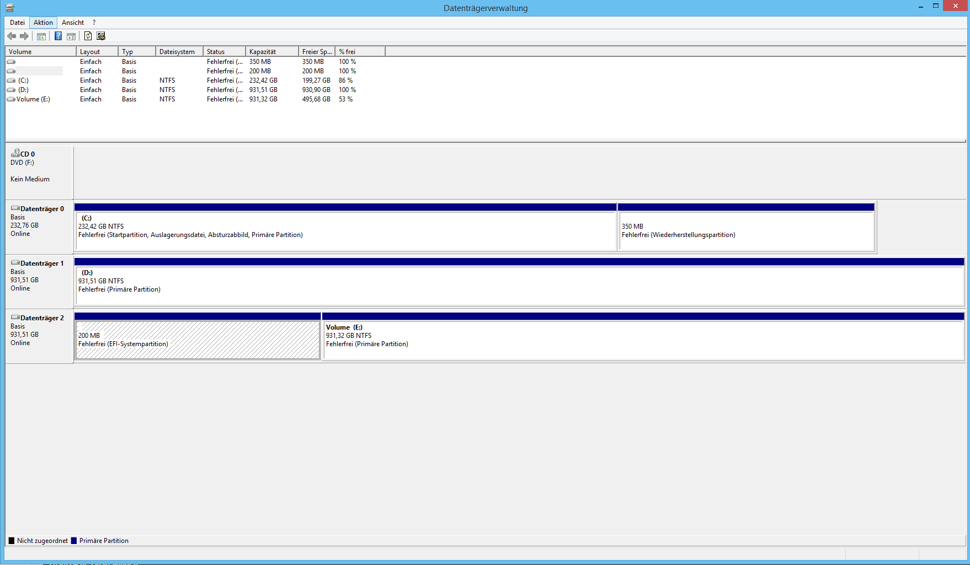Click the '931,32 GB' capacity cell in list
The width and height of the screenshot is (970, 565).
pyautogui.click(x=263, y=99)
